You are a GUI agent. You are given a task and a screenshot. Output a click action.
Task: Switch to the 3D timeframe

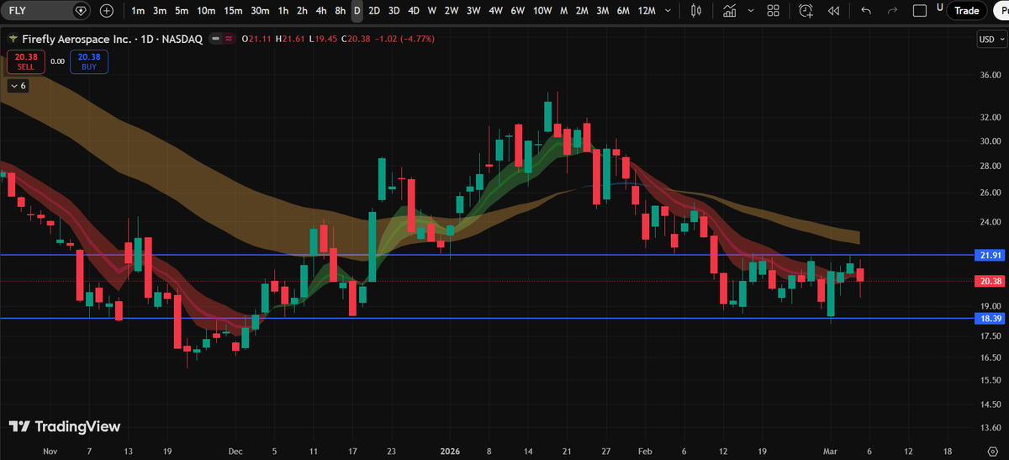tap(394, 11)
